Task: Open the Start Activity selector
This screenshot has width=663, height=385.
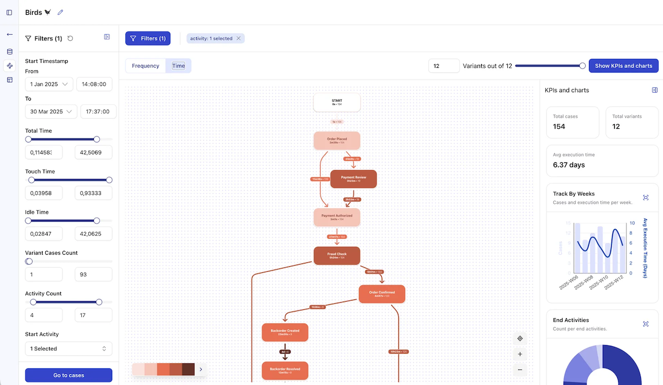Action: [x=69, y=349]
